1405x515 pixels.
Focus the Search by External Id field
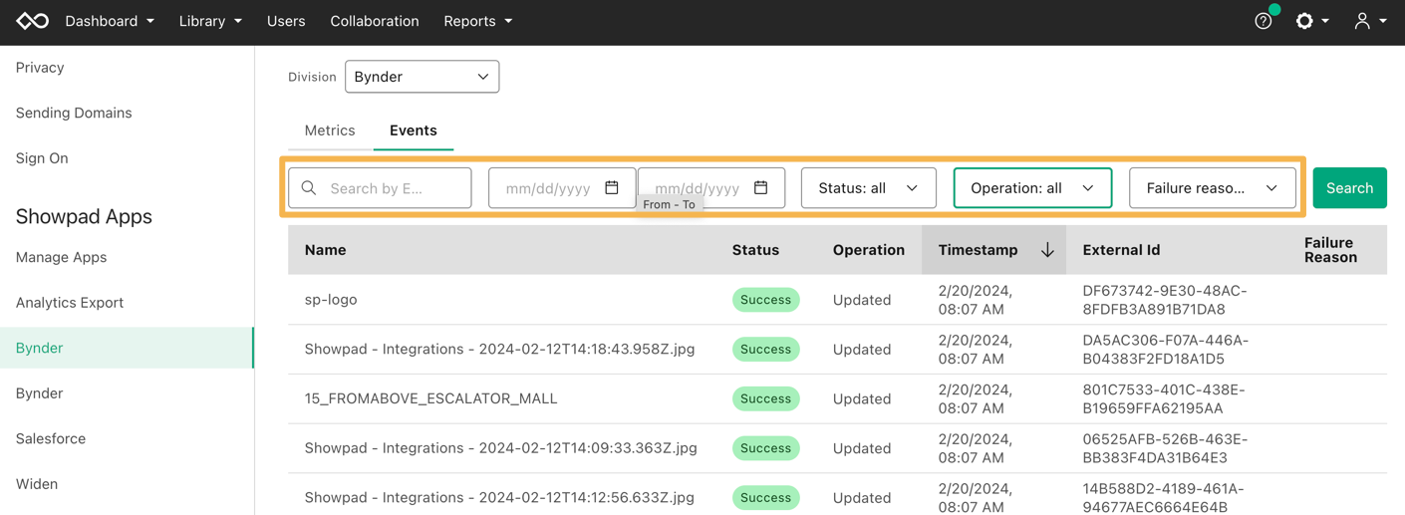pos(380,188)
